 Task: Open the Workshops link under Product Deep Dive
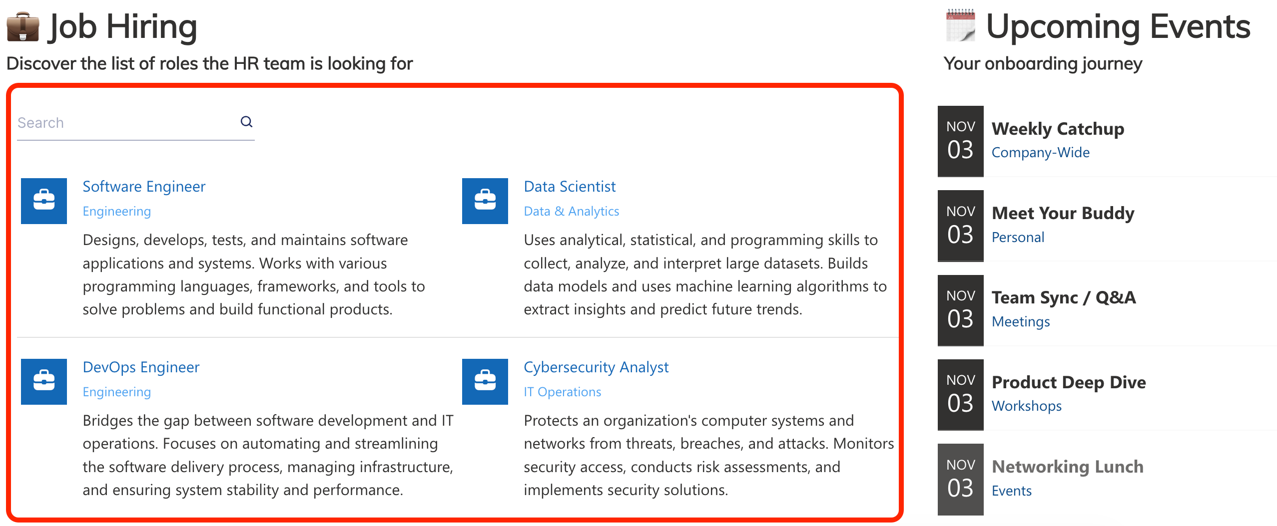tap(1027, 406)
